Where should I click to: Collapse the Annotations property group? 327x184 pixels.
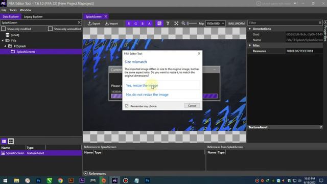coord(250,29)
